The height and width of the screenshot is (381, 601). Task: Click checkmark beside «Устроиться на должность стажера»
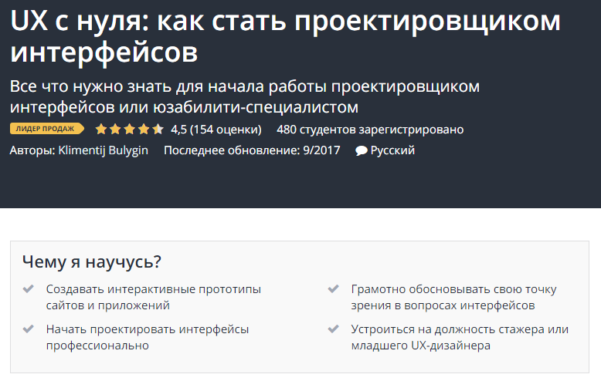point(333,329)
